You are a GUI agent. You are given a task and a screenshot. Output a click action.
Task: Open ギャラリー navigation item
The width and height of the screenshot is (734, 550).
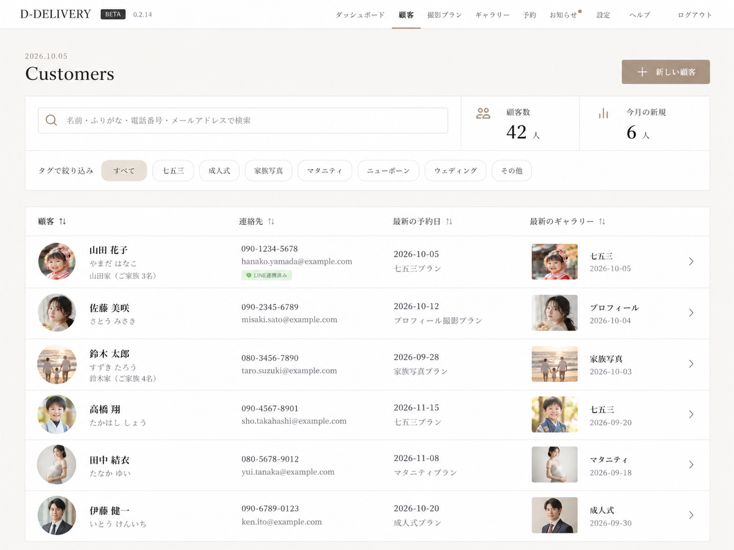pos(492,15)
